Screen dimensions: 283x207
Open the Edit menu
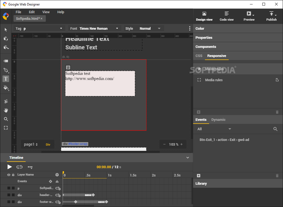click(x=32, y=12)
